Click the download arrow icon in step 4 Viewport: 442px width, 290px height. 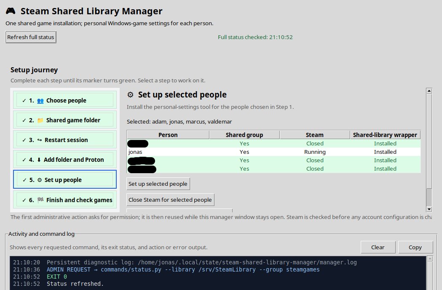tap(39, 160)
